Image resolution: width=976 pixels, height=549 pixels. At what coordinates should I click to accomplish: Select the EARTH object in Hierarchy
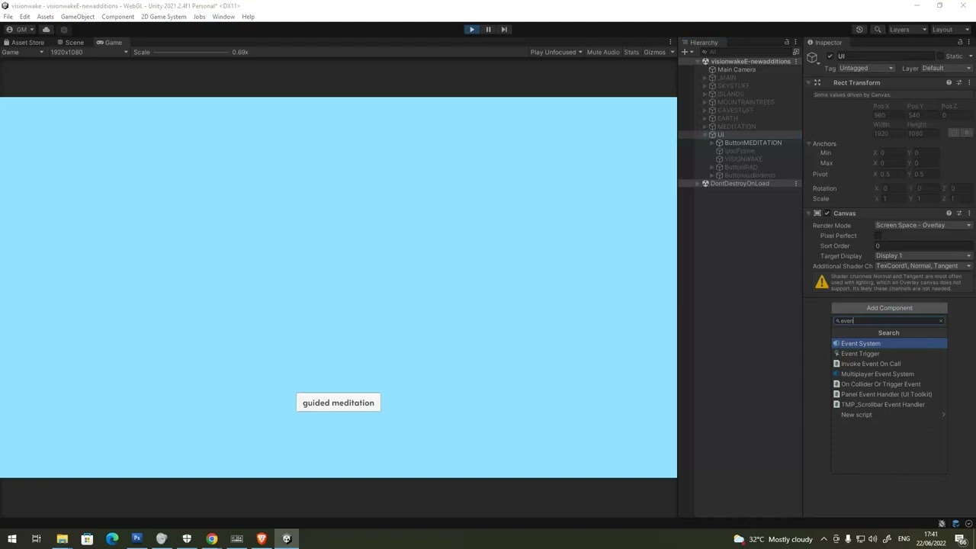point(727,119)
